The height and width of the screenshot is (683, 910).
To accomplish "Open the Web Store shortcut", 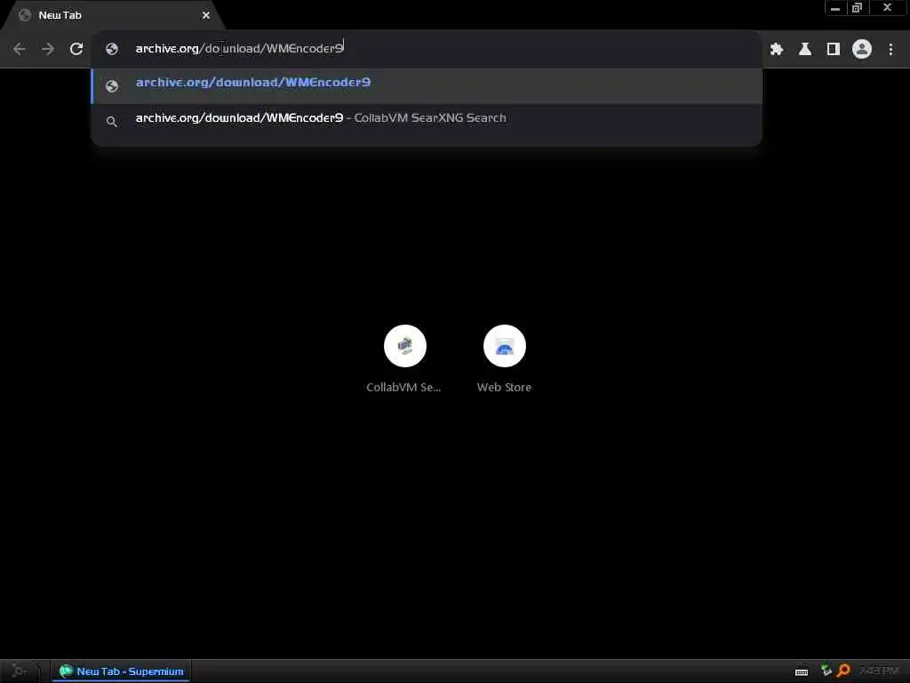I will (505, 358).
